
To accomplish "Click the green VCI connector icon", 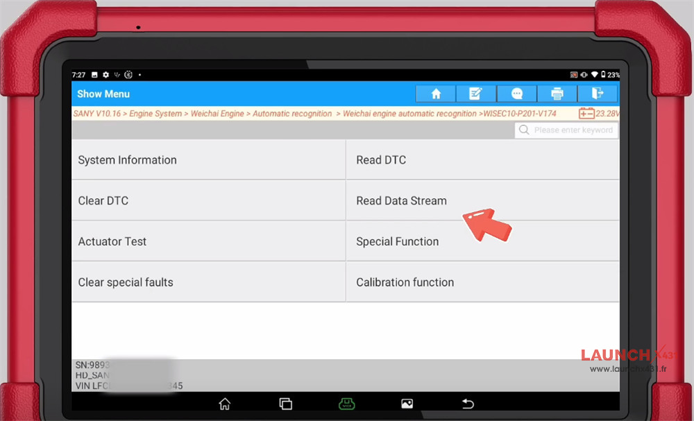I will point(346,403).
